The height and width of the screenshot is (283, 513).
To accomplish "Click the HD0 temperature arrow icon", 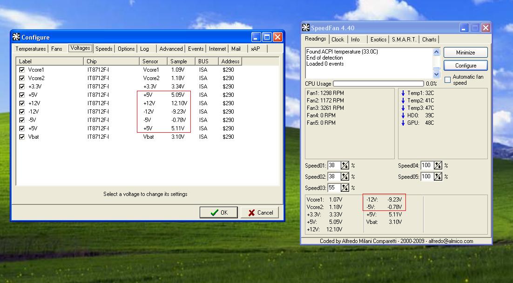I will [403, 115].
